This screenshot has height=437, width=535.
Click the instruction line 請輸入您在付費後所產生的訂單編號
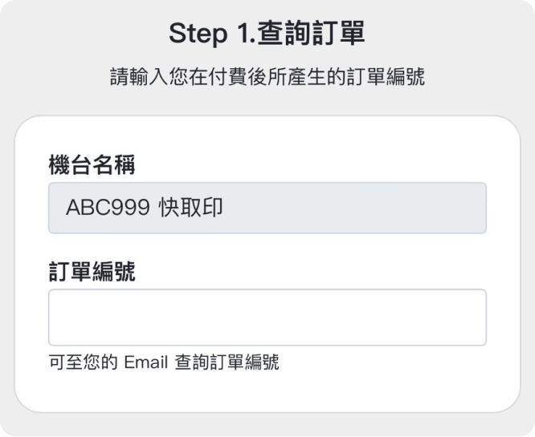(x=267, y=78)
